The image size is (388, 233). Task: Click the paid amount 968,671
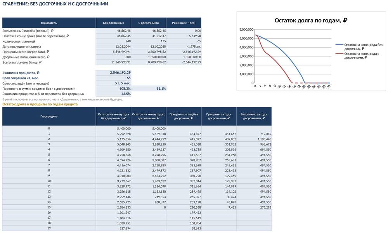point(254,144)
